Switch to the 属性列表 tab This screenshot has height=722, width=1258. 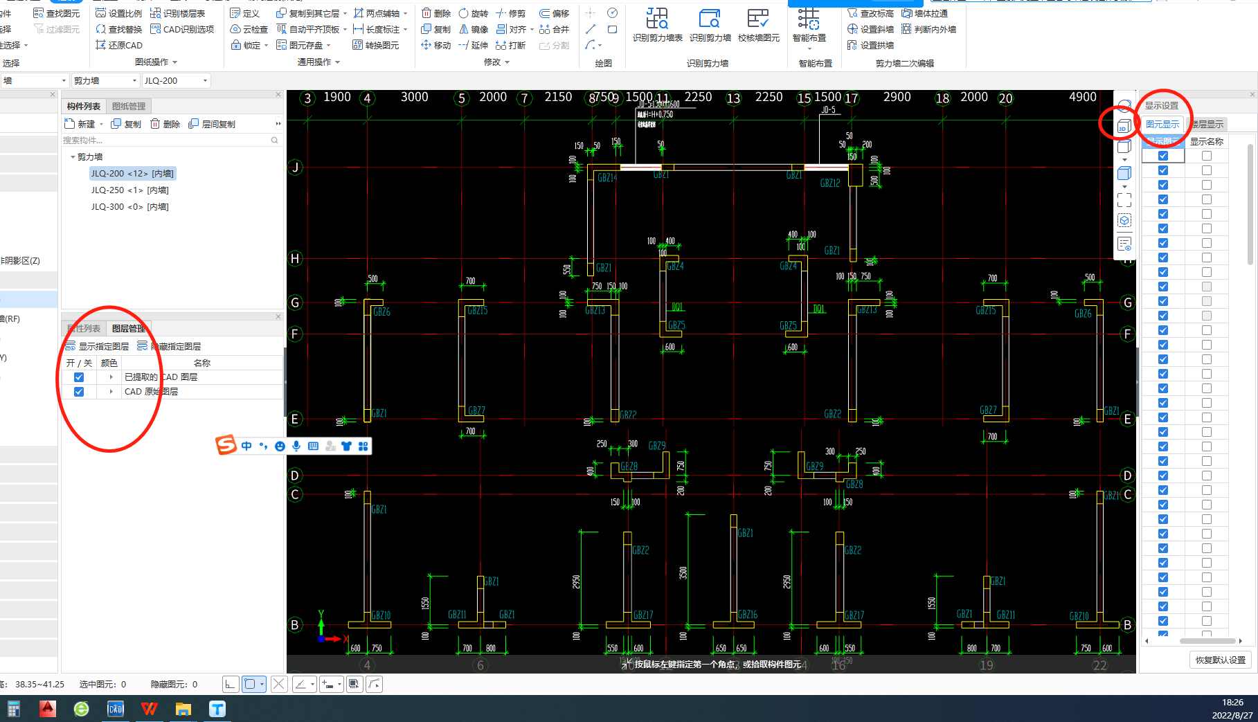coord(84,328)
